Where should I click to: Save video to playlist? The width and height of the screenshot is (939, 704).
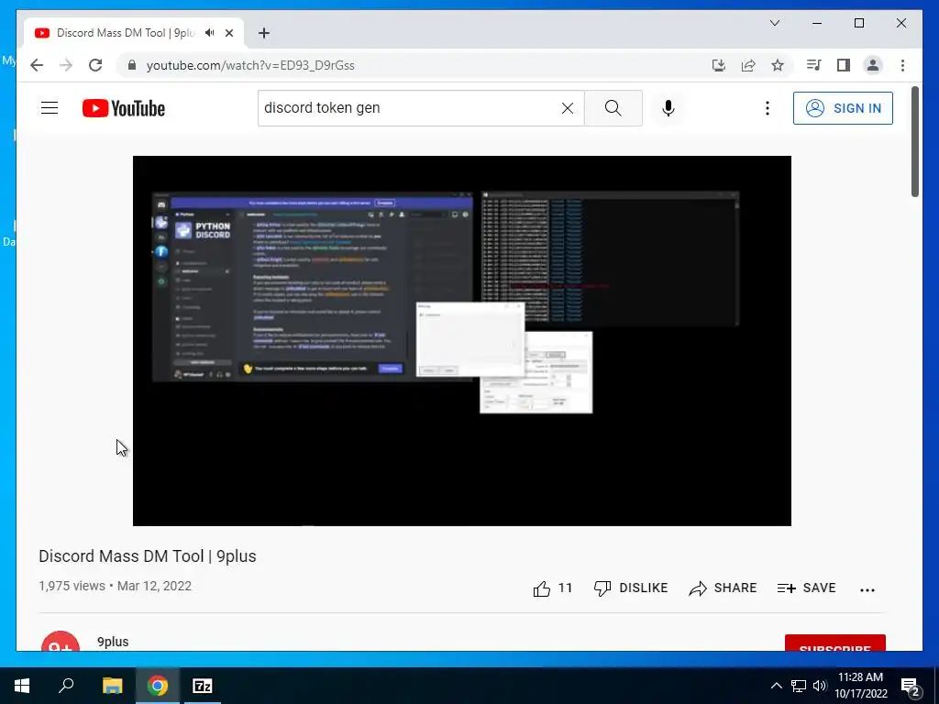point(806,588)
